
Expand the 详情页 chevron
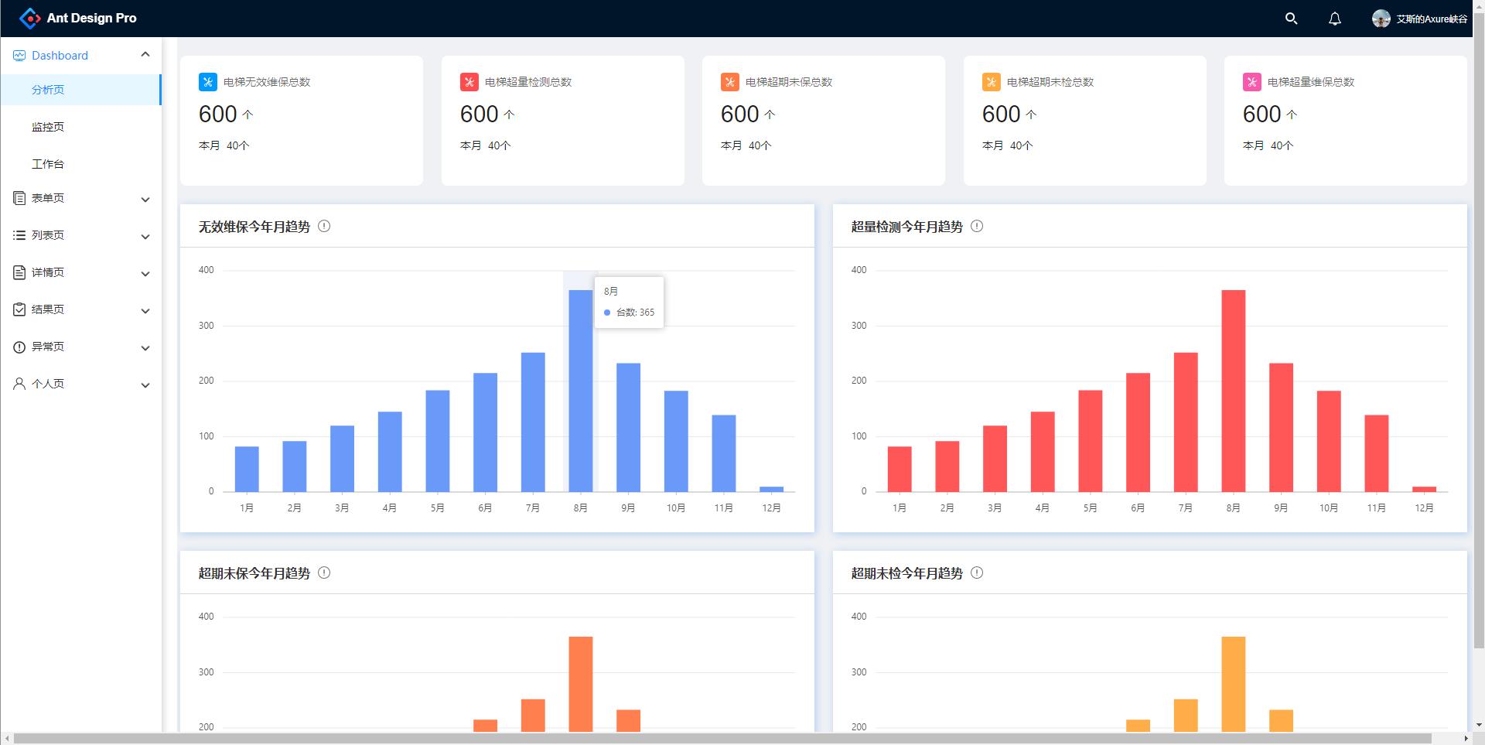(x=145, y=274)
